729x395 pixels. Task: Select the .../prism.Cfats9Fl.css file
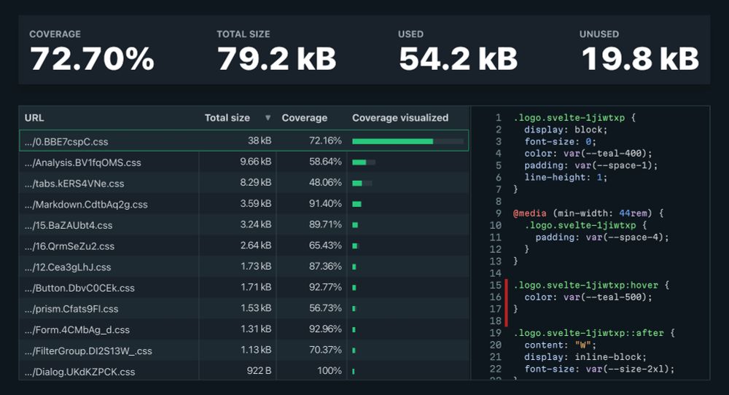tap(71, 309)
